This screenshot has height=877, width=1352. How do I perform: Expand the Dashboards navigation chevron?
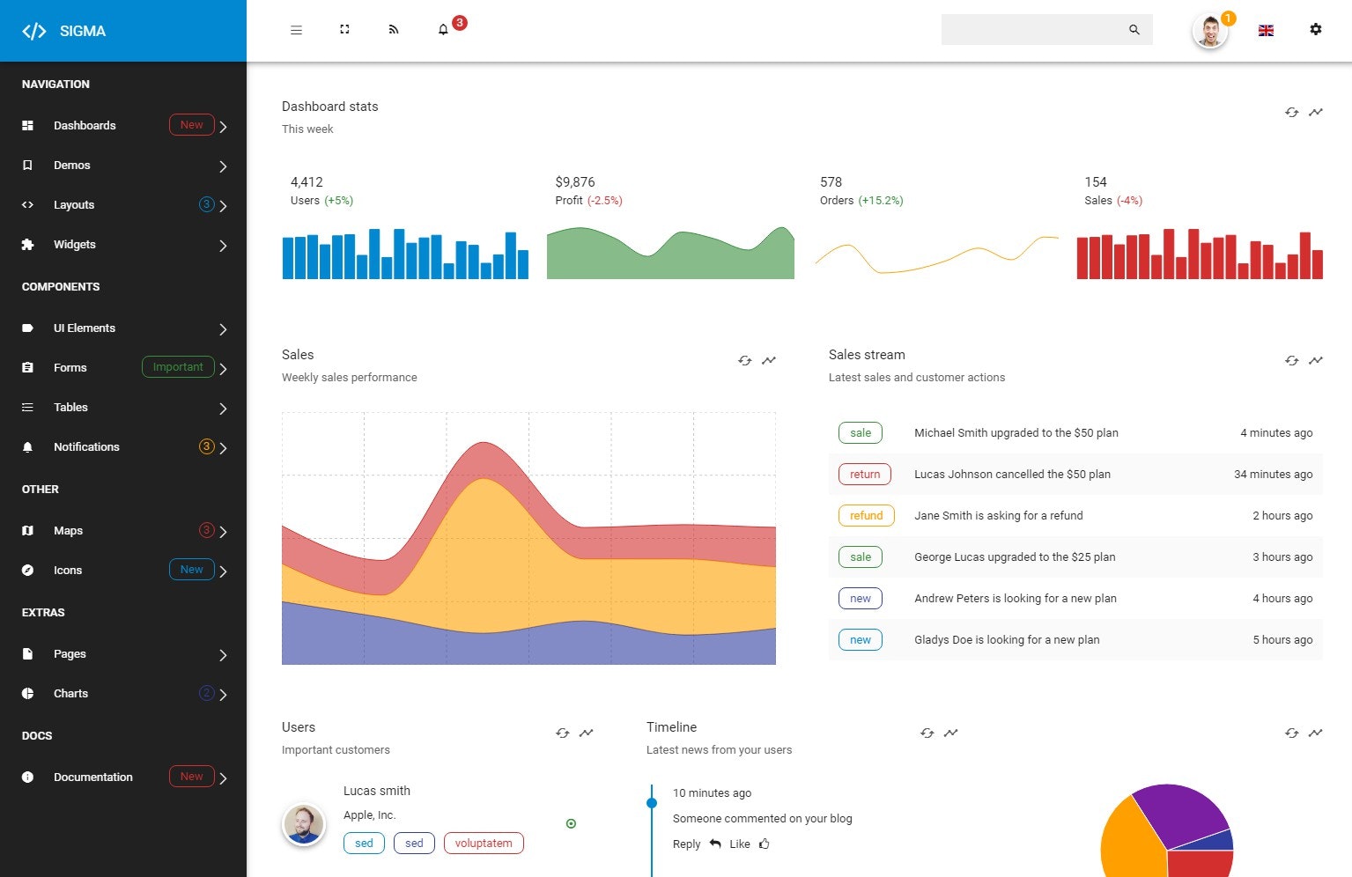[223, 126]
